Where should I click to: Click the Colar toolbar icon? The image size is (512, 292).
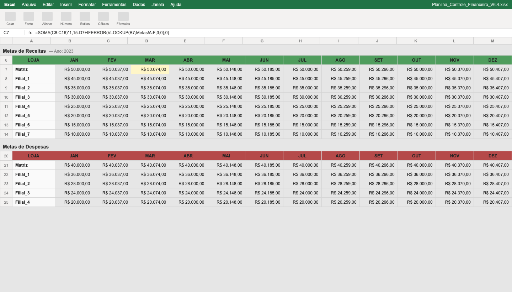coord(10,16)
